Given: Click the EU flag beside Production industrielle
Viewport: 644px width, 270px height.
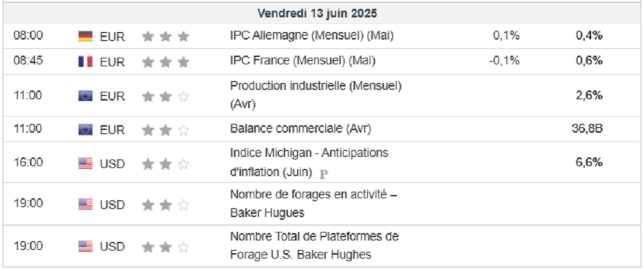Looking at the screenshot, I should coord(85,96).
